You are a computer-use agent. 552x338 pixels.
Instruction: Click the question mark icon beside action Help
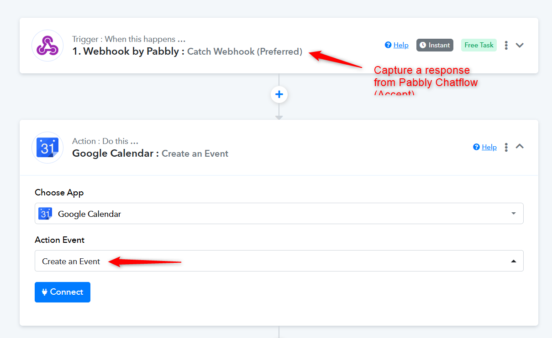point(477,147)
